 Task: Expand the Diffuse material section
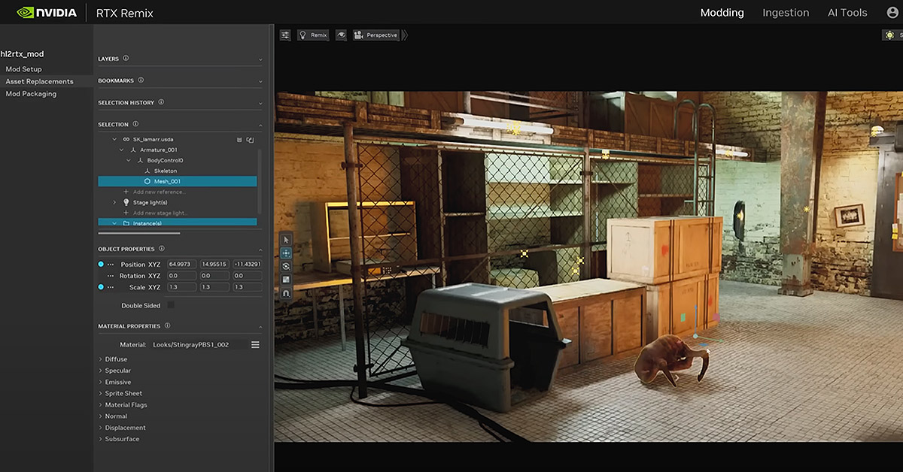click(x=116, y=359)
